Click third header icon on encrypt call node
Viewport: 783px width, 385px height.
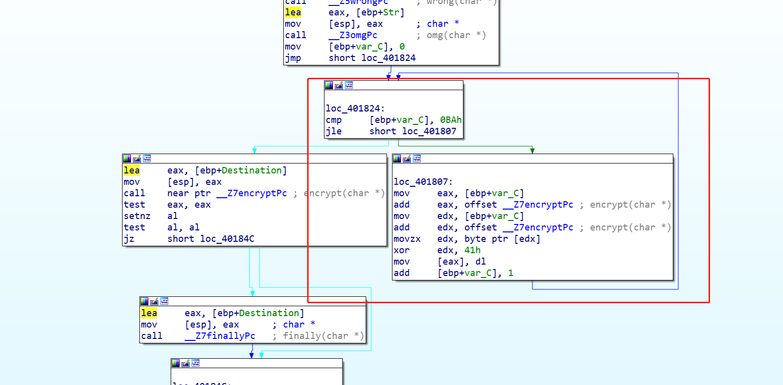(x=147, y=159)
